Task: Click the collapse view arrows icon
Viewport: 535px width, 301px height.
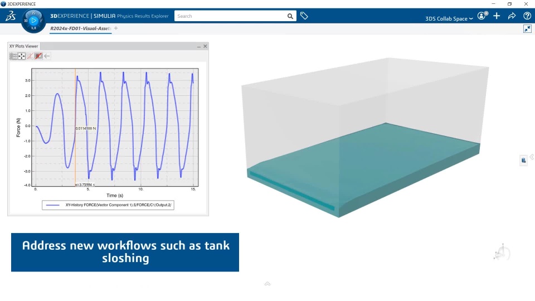Action: point(528,28)
